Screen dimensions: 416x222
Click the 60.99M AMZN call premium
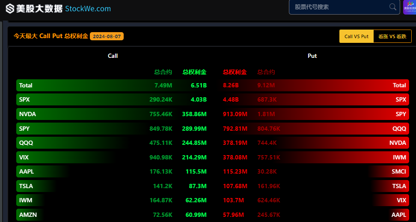[x=196, y=215]
